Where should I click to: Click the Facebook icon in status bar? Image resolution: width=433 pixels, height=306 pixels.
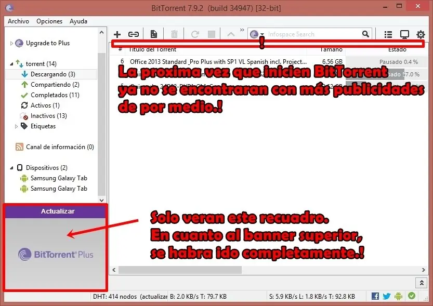point(375,296)
